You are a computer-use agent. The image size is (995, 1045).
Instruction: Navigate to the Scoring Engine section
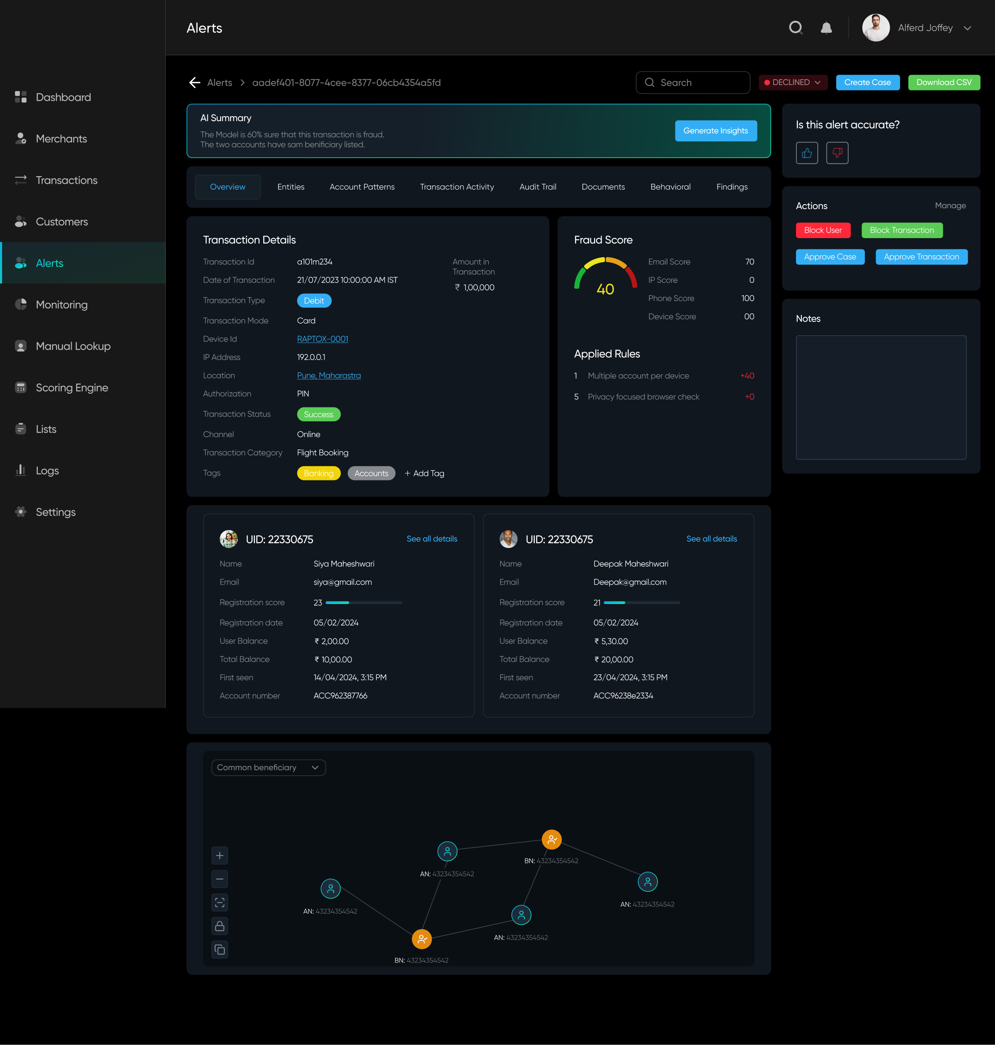coord(72,387)
